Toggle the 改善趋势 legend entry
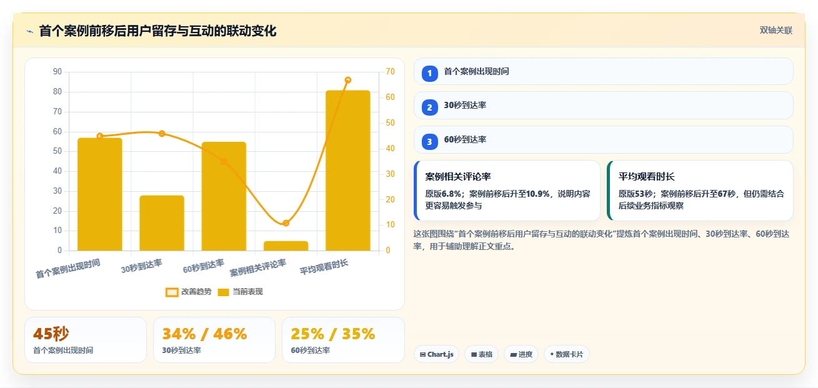Viewport: 818px width, 388px height. (x=188, y=292)
